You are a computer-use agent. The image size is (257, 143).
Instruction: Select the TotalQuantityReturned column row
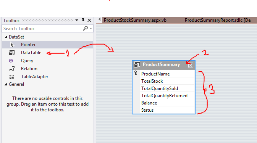pos(164,96)
